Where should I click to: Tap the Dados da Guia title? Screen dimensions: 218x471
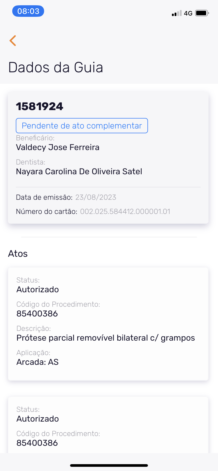[56, 67]
